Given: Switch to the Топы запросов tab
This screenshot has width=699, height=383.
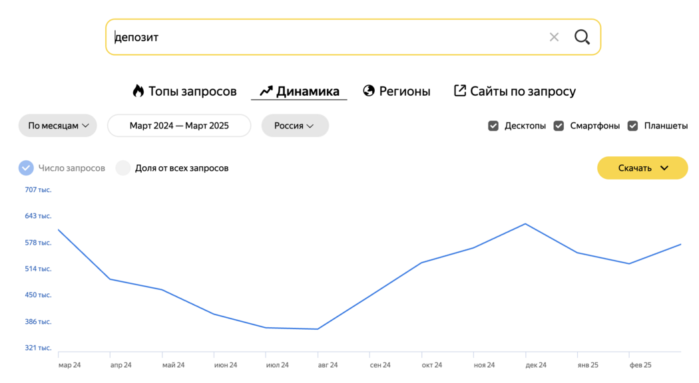Looking at the screenshot, I should [x=184, y=91].
